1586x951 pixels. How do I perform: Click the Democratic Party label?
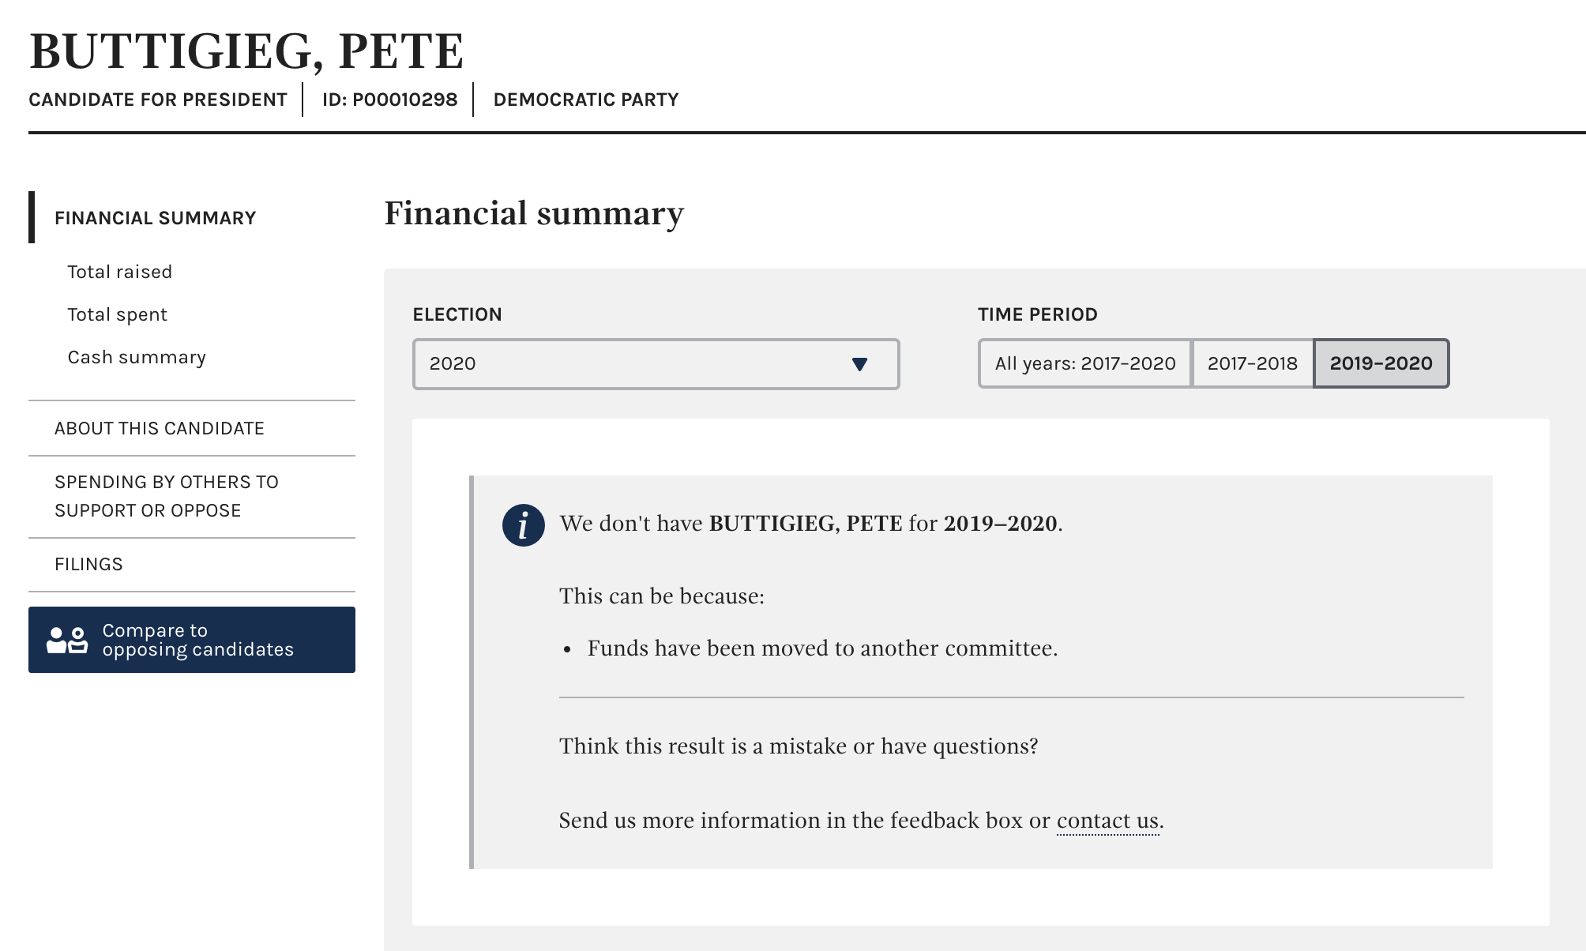586,100
